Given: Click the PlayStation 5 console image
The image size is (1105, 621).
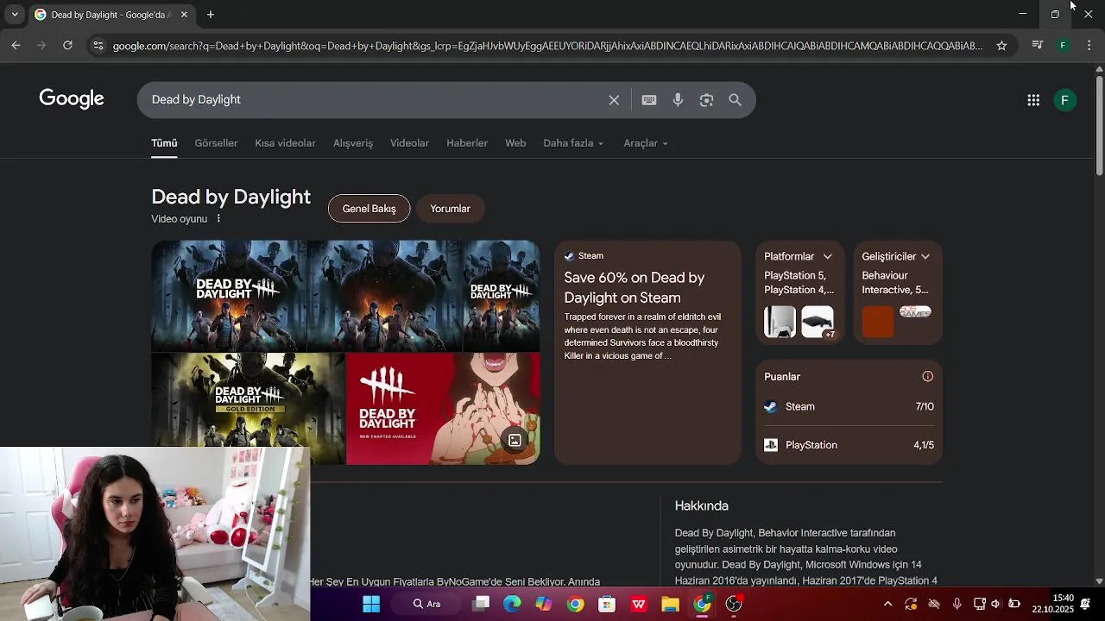Looking at the screenshot, I should coord(780,322).
